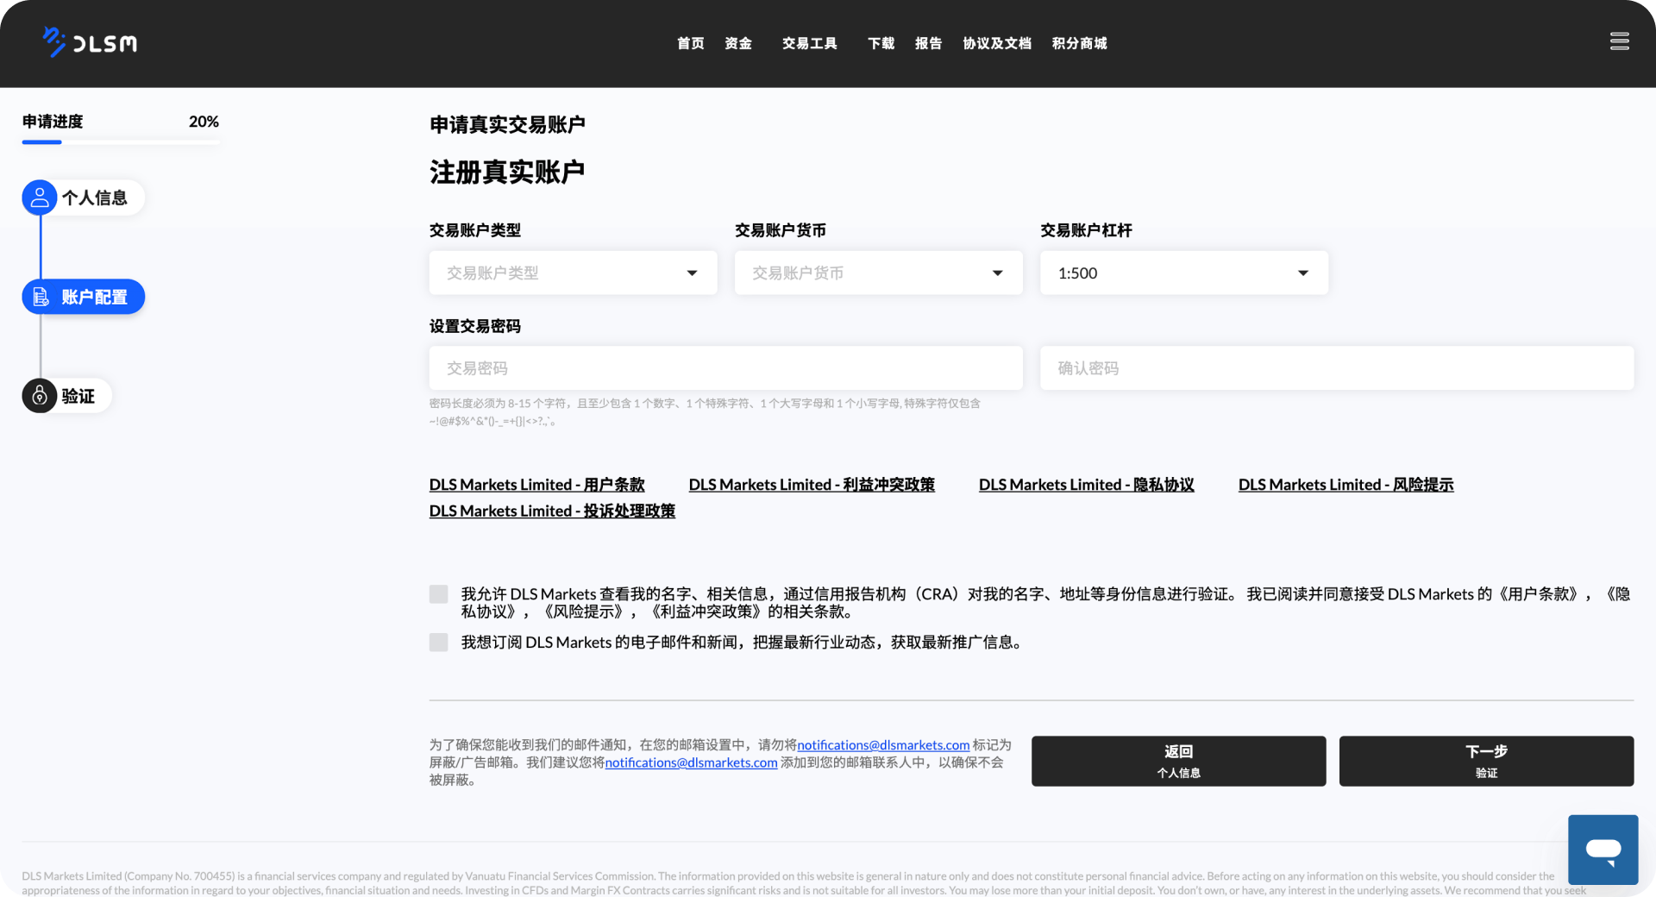The height and width of the screenshot is (897, 1656).
Task: Click the 下一步 验证 button
Action: point(1485,761)
